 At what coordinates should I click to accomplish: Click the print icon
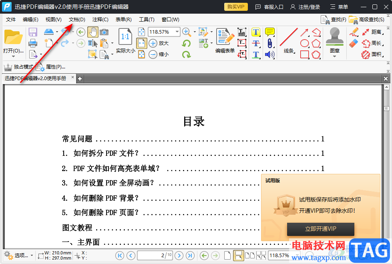pos(33,43)
